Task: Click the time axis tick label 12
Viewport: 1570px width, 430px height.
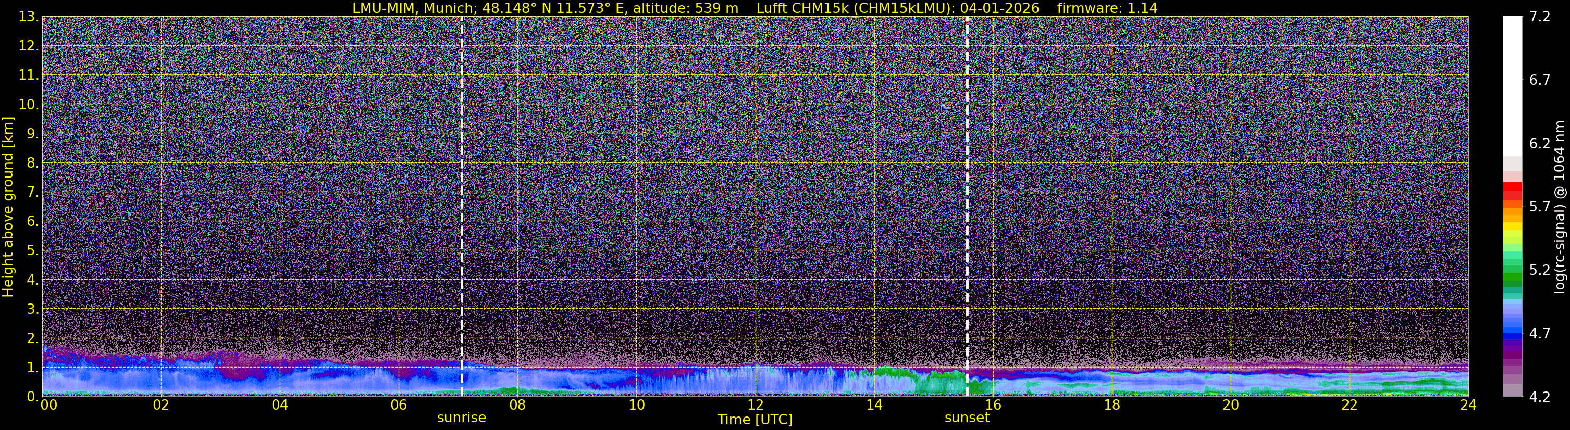Action: tap(755, 406)
